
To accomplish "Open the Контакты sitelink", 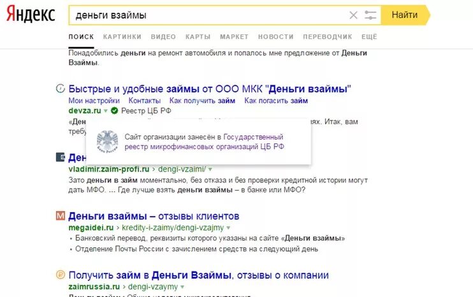I will [145, 101].
